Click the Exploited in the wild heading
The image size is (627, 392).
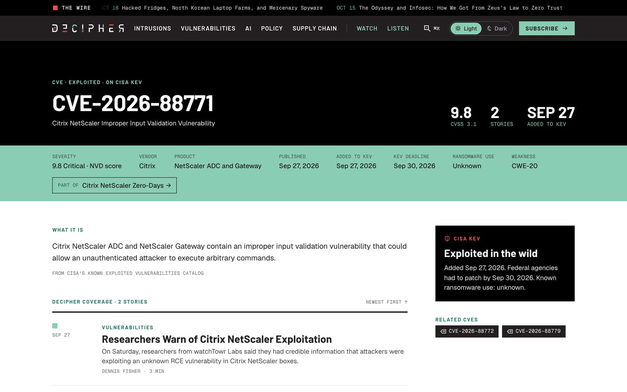(491, 254)
